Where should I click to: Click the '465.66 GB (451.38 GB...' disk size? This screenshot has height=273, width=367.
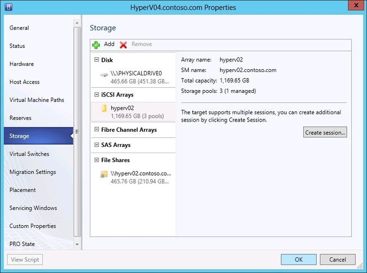pos(139,82)
